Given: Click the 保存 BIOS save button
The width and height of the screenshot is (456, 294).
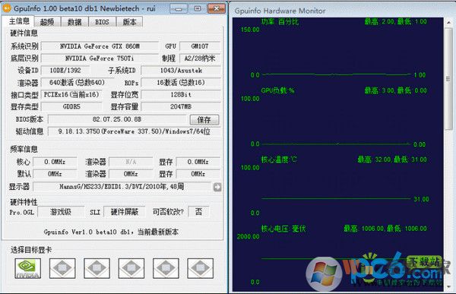Looking at the screenshot, I should 204,119.
